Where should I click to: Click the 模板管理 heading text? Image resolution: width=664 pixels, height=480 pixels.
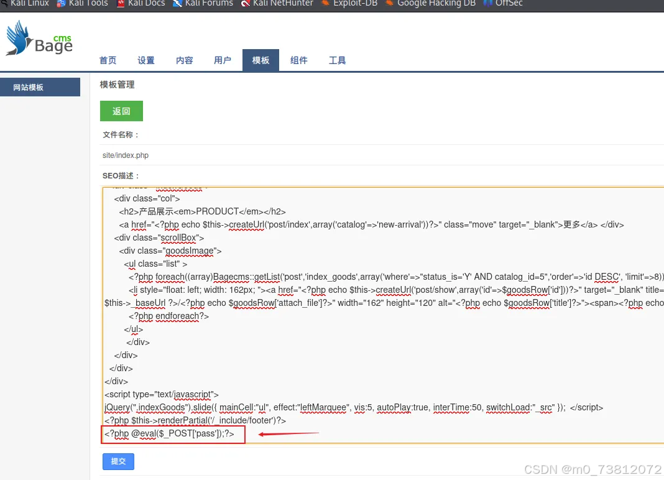pos(118,85)
